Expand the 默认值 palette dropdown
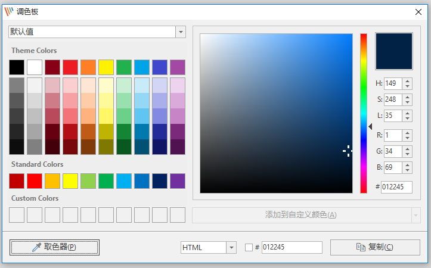Viewport: 431px width, 268px height. pyautogui.click(x=181, y=32)
